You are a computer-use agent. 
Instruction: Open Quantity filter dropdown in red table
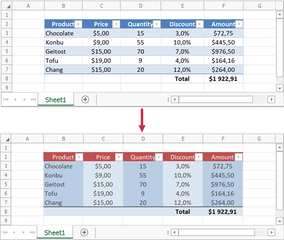pos(159,157)
